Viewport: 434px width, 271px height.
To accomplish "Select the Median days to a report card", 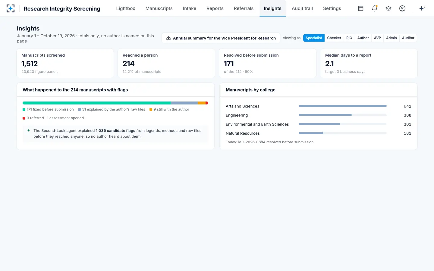I will 369,63.
